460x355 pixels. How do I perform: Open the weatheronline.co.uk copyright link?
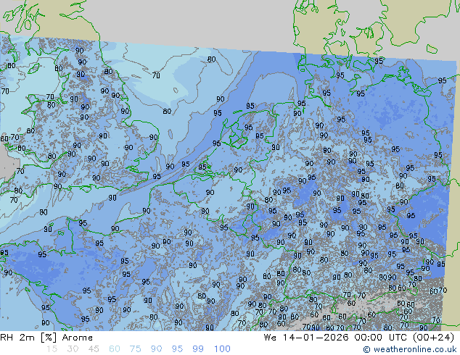coord(410,349)
